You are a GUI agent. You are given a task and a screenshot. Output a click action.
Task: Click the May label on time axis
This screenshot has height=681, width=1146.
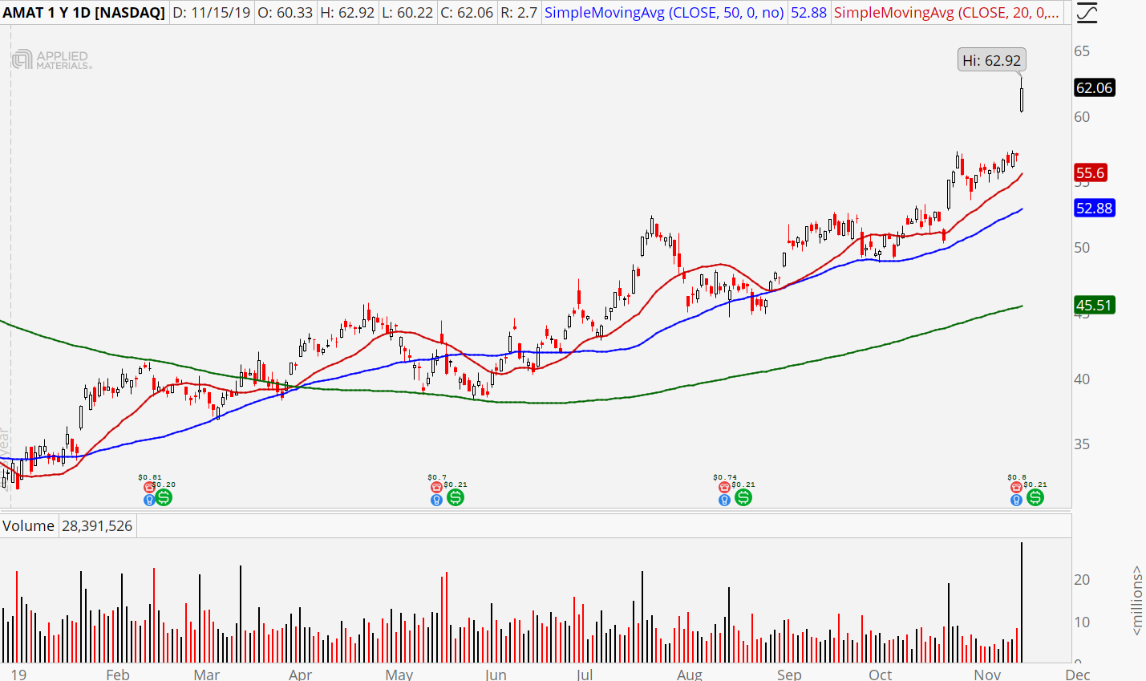click(x=399, y=674)
